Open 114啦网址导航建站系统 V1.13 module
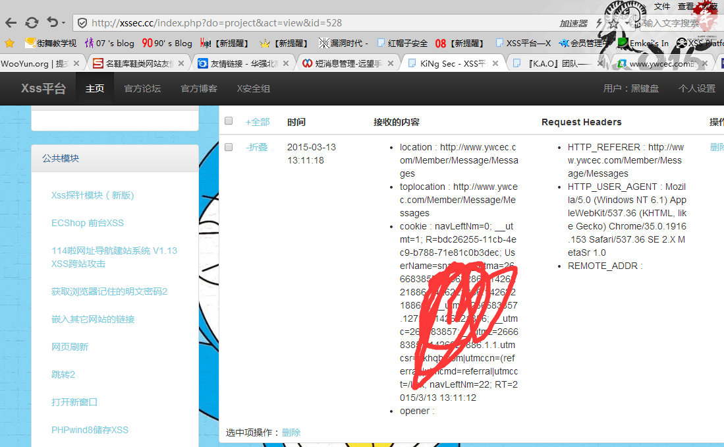Viewport: 724px width, 447px height. (114, 257)
